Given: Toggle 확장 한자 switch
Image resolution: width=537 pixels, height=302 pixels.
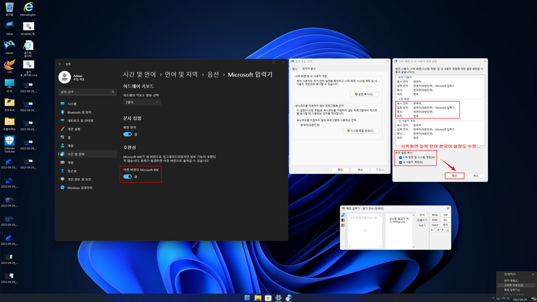Looking at the screenshot, I should click(127, 134).
